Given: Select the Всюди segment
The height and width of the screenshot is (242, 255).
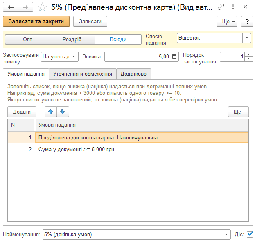Looking at the screenshot, I should 118,39.
